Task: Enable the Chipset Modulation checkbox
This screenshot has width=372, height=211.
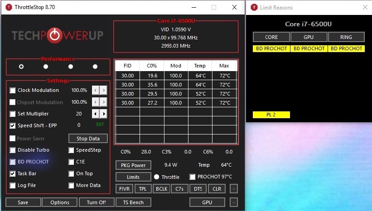Action: 12,102
